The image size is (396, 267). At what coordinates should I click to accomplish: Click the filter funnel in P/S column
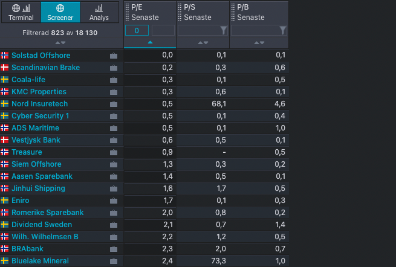coord(223,30)
